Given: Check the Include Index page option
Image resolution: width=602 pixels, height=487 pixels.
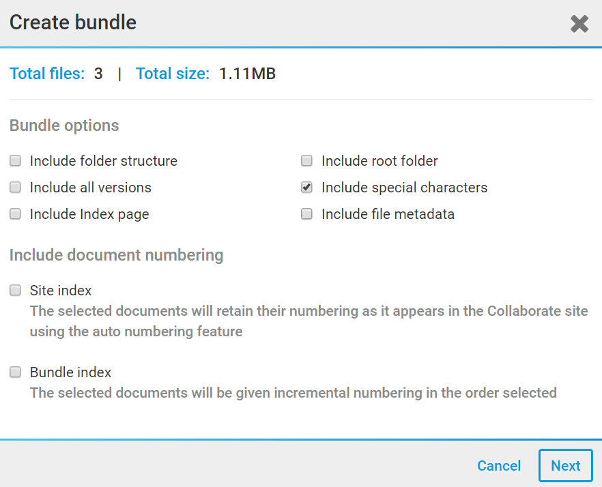Looking at the screenshot, I should (x=15, y=214).
